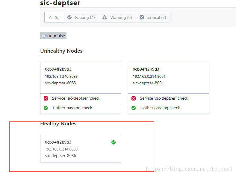Click the passing checkmark icon in filter
The width and height of the screenshot is (236, 175).
tap(69, 17)
